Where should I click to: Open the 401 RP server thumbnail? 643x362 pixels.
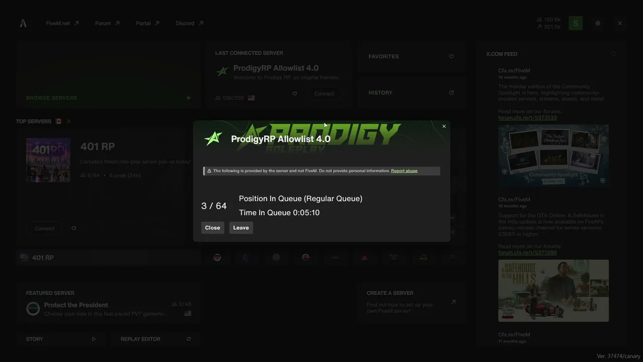[x=48, y=160]
